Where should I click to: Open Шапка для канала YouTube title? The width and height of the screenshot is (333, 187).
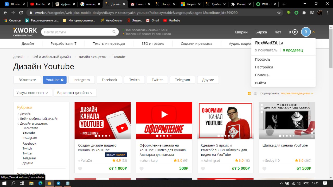(285, 145)
